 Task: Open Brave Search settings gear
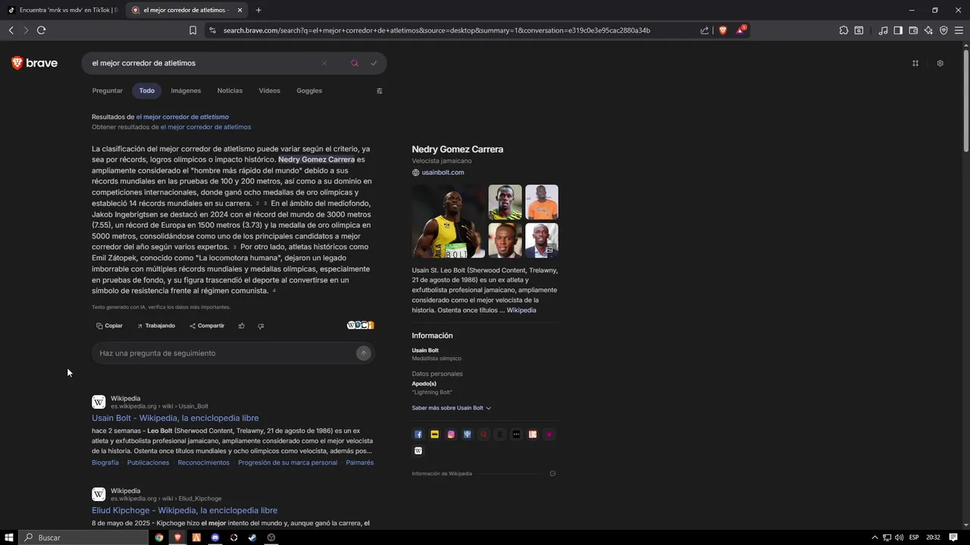coord(940,63)
